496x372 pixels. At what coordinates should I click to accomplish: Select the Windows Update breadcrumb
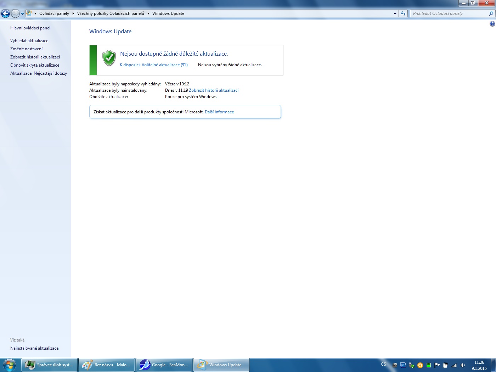(x=168, y=13)
